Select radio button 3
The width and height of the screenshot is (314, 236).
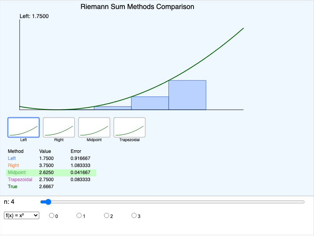tap(134, 215)
